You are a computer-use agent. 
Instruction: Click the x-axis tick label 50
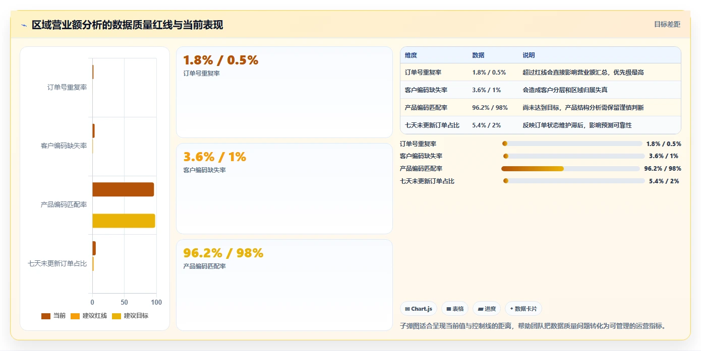click(x=124, y=302)
